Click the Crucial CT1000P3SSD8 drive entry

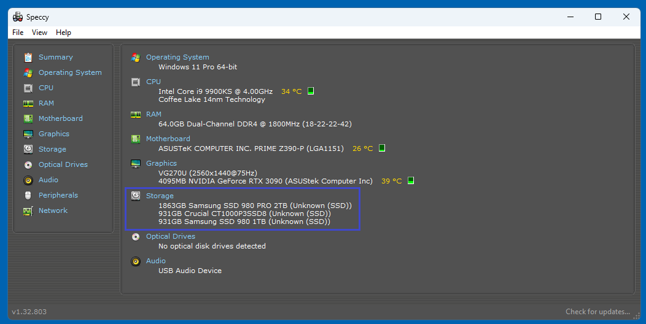click(x=245, y=214)
